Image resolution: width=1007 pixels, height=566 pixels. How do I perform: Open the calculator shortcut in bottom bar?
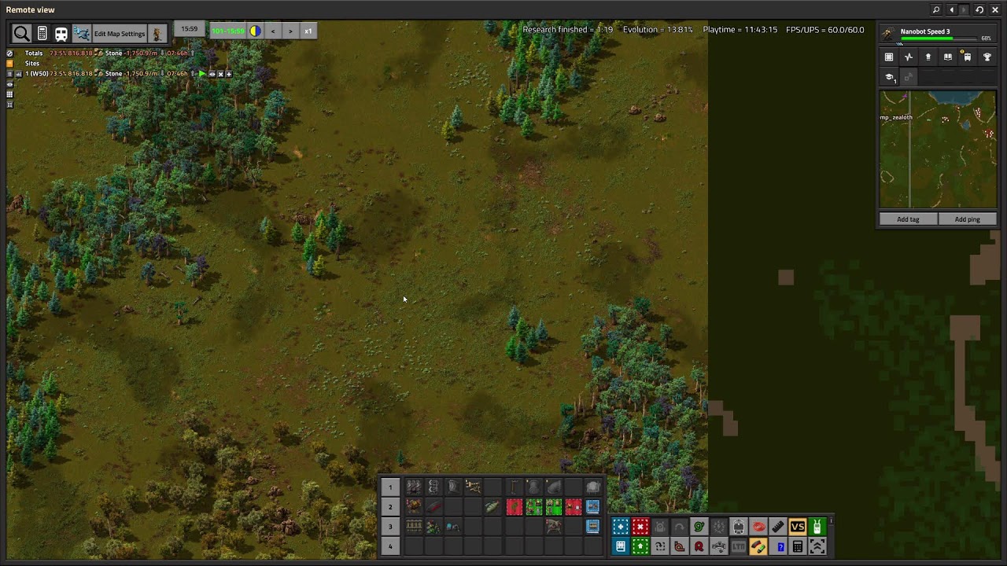tap(798, 546)
